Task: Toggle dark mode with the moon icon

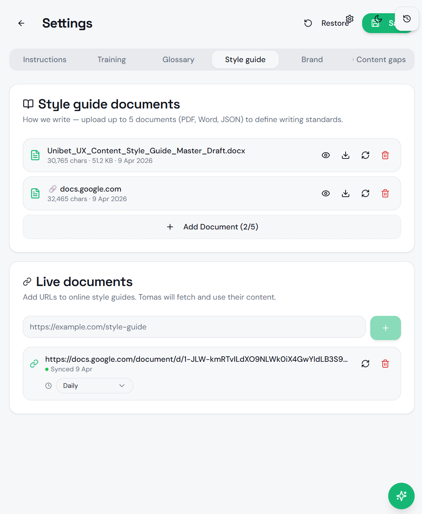Action: (378, 19)
